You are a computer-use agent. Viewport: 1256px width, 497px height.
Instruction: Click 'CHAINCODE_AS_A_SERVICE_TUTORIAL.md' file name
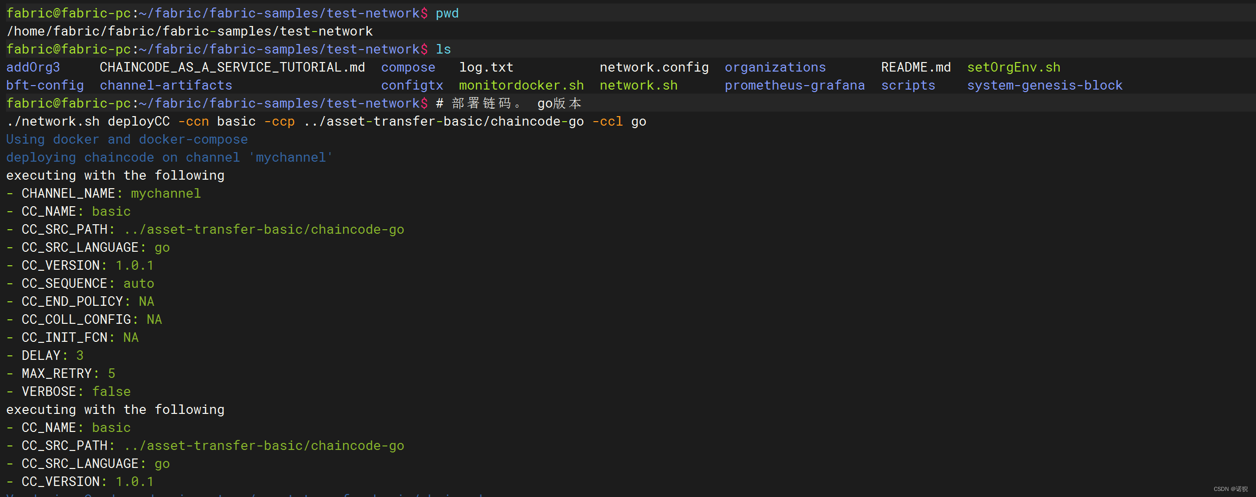coord(232,68)
